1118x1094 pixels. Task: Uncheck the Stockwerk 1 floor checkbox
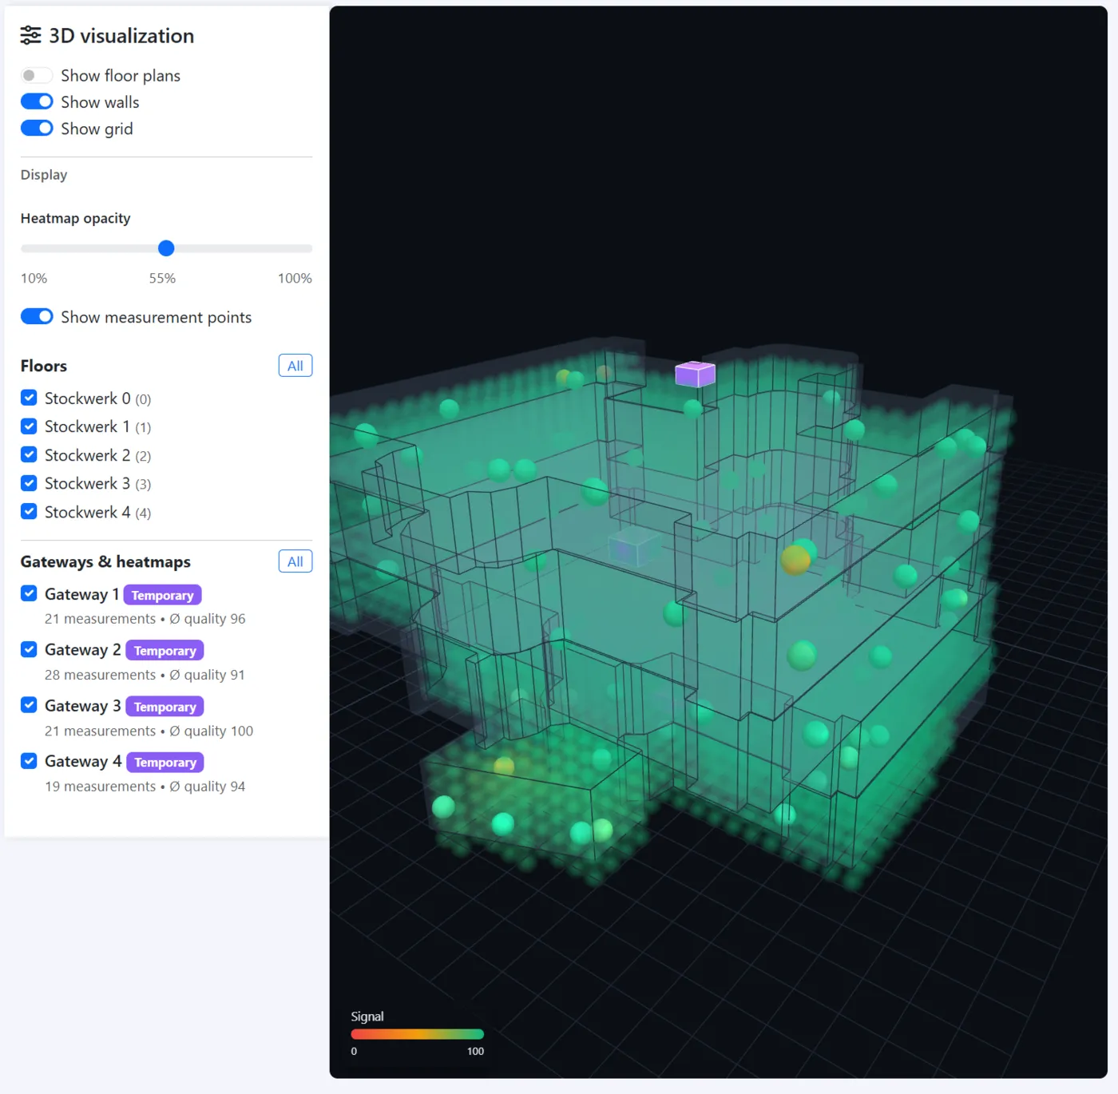tap(29, 426)
